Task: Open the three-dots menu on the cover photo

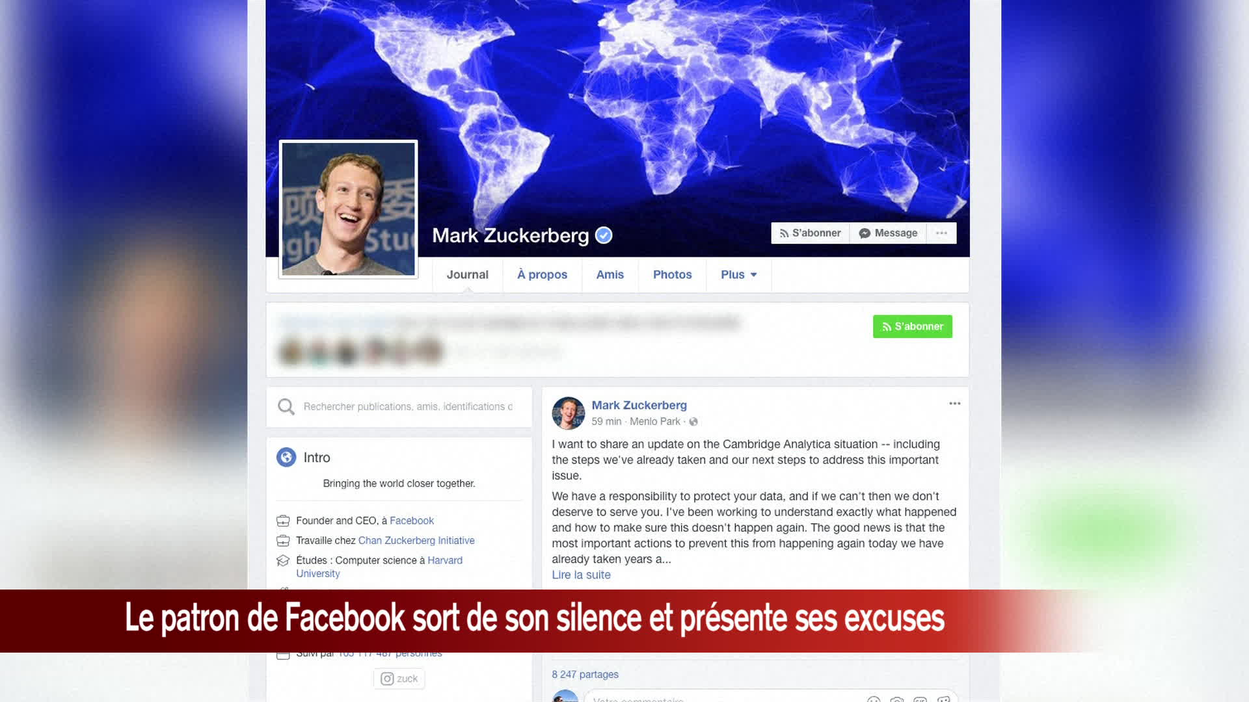Action: [x=941, y=233]
